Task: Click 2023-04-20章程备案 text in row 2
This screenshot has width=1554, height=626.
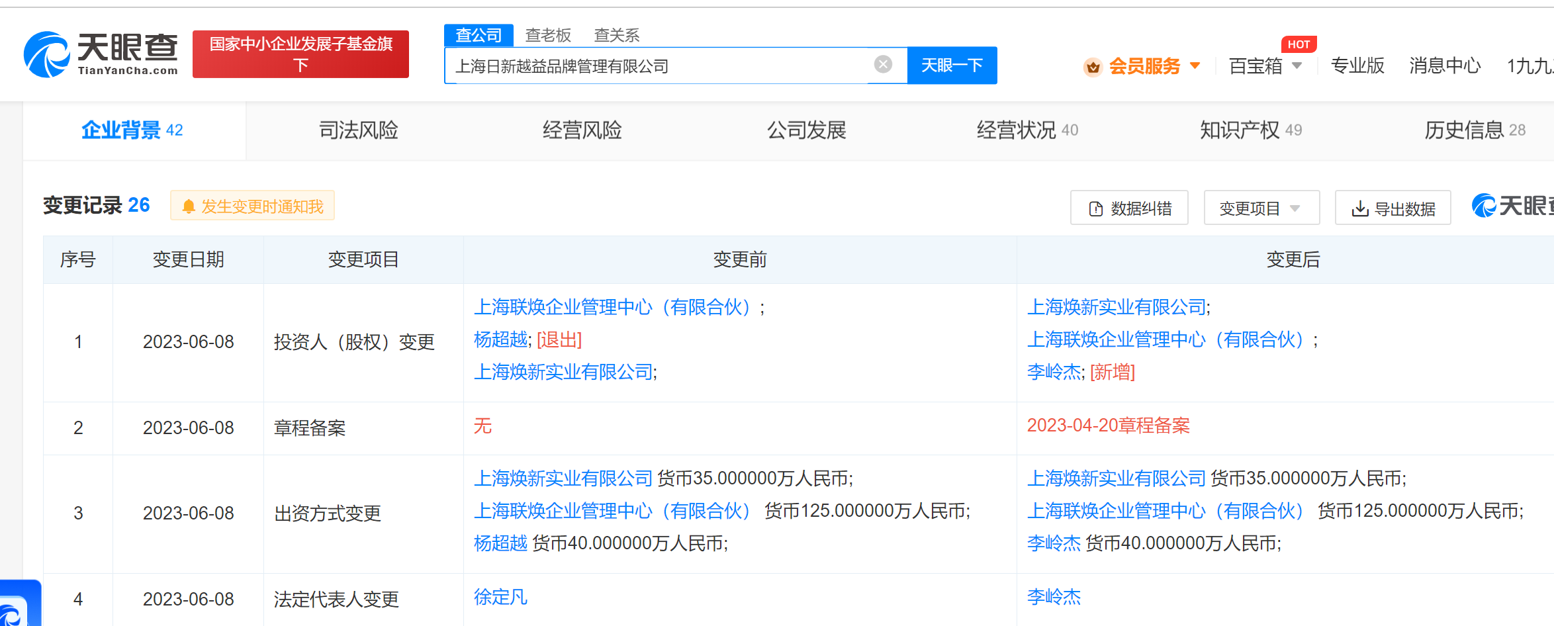Action: (x=1109, y=425)
